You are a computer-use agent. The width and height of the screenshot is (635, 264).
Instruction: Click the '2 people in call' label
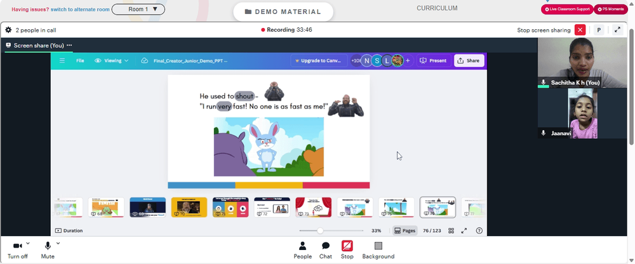click(x=36, y=30)
